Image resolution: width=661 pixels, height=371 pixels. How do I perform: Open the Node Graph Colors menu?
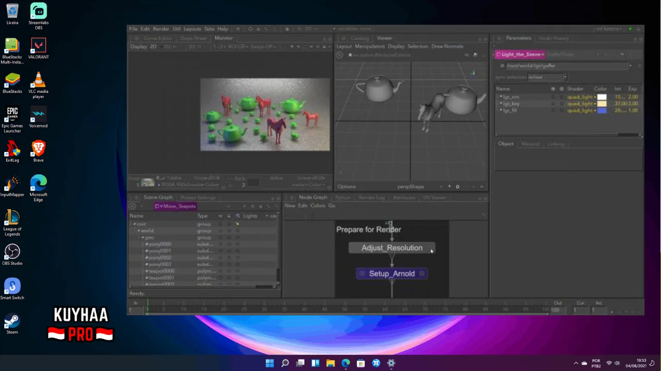coord(318,206)
